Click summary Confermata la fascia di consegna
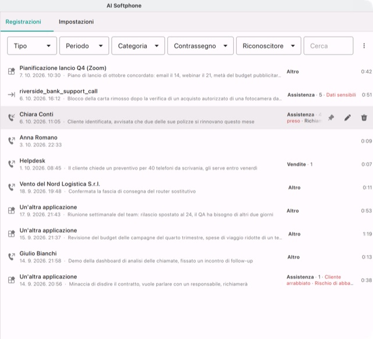The height and width of the screenshot is (339, 373). tap(132, 191)
